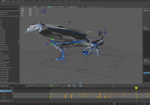Screen dimensions: 150x105
Task: Select Translate Y channel in Graph Editor
Action: pyautogui.click(x=4, y=96)
